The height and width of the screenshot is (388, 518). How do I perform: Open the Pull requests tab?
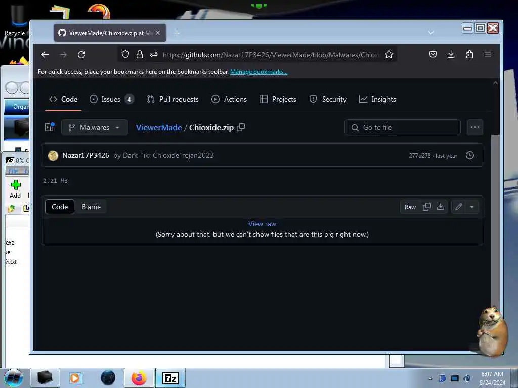pyautogui.click(x=173, y=100)
